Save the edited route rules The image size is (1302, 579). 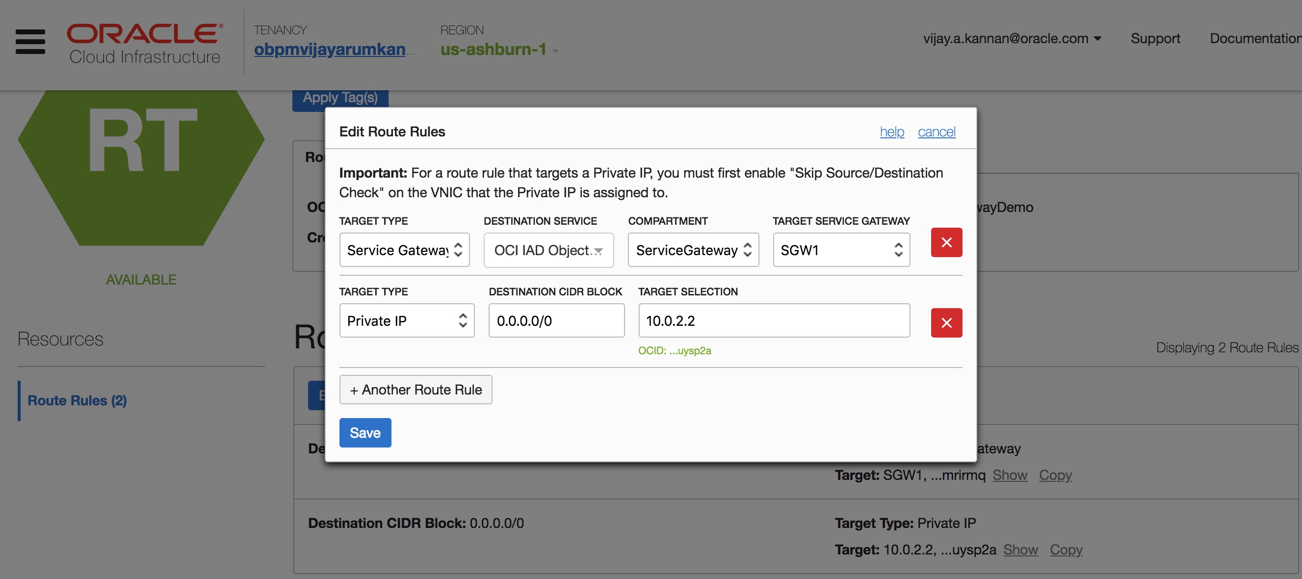point(365,433)
